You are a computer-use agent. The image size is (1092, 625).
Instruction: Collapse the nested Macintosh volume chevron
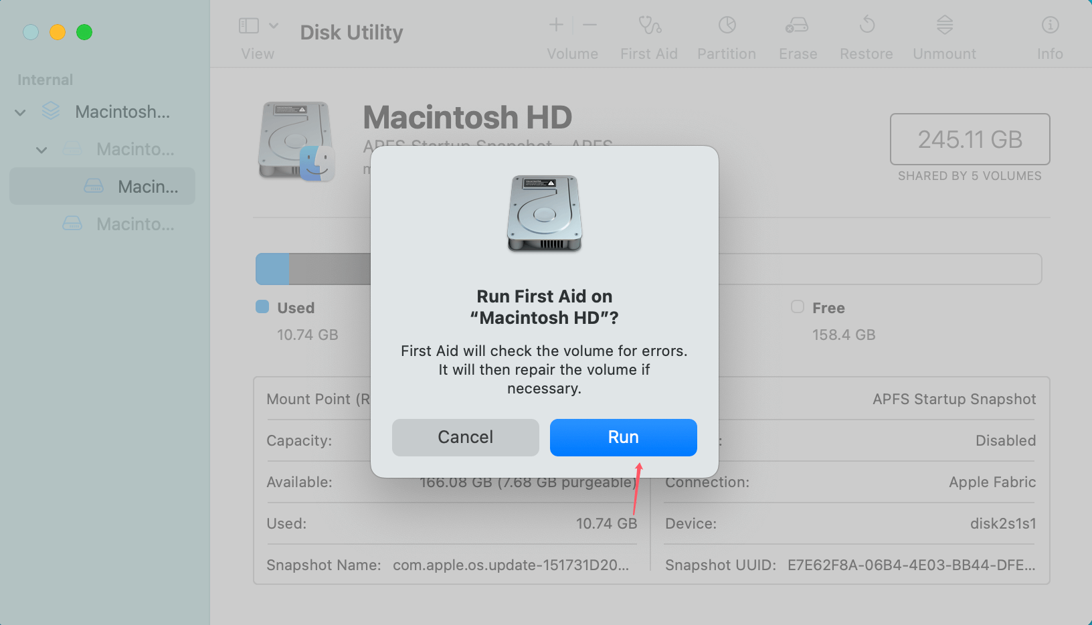[41, 149]
